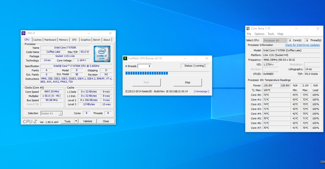Switch to the About tab in CPU-Z

(107, 40)
